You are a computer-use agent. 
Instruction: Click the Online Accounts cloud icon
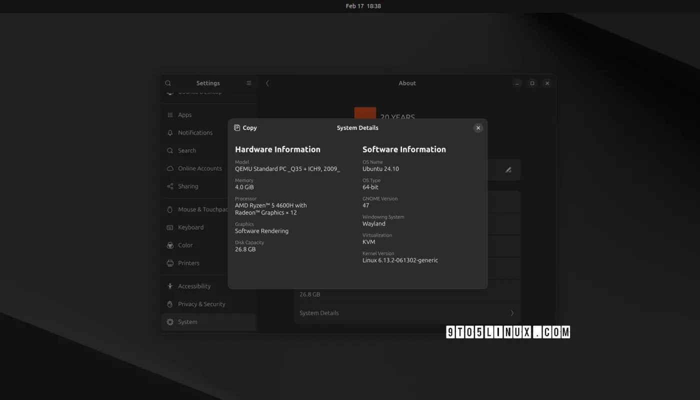coord(170,168)
